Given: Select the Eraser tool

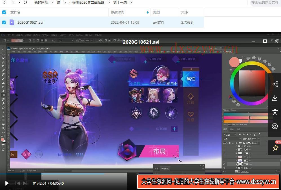Looking at the screenshot, I should (x=3, y=91).
